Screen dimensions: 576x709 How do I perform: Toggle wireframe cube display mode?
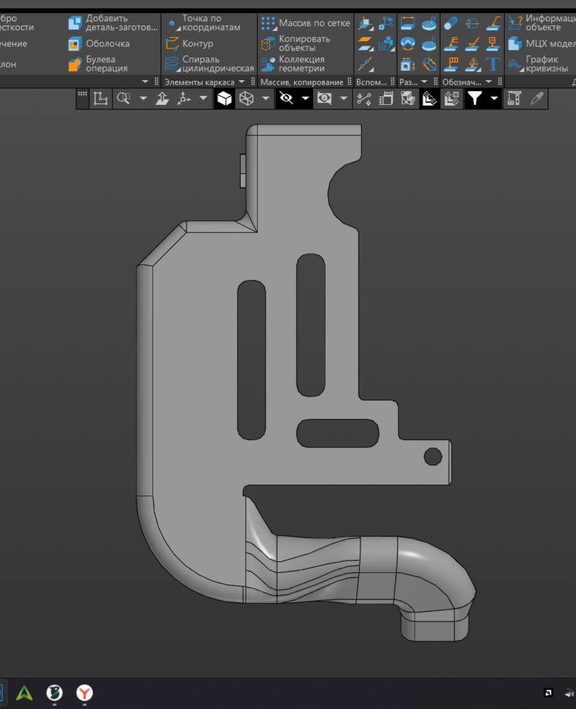click(x=246, y=99)
